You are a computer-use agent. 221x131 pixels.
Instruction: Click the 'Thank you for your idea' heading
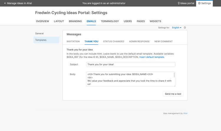pos(80,50)
